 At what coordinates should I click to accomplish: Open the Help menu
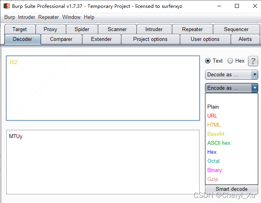point(89,17)
